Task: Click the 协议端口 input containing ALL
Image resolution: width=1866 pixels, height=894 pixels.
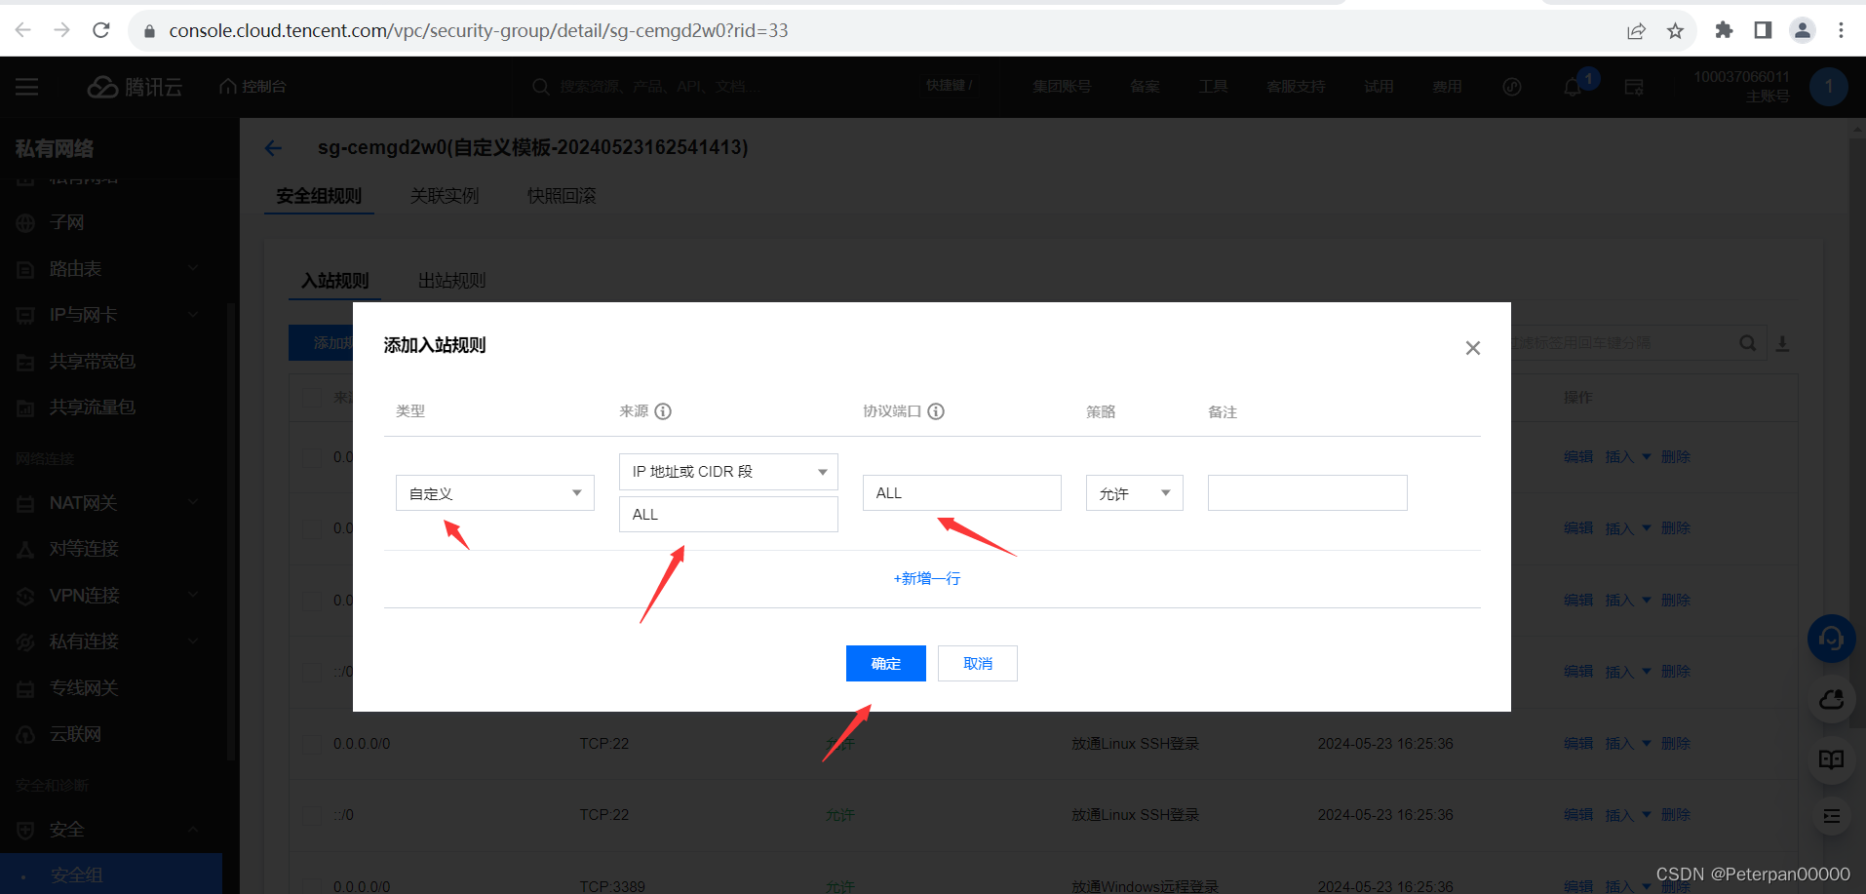Action: 962,493
